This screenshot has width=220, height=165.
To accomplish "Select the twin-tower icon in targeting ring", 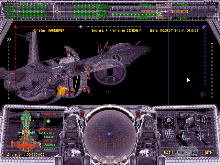I will coord(107,79).
